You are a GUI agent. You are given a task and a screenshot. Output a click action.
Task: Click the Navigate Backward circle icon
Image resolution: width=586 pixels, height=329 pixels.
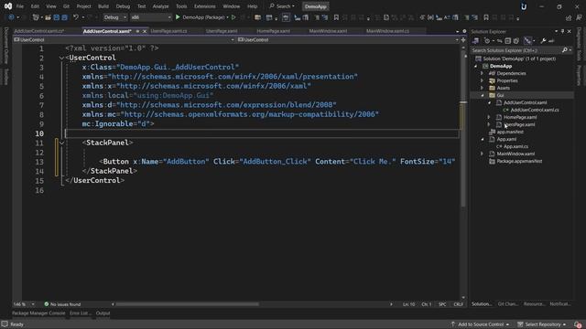[11, 17]
